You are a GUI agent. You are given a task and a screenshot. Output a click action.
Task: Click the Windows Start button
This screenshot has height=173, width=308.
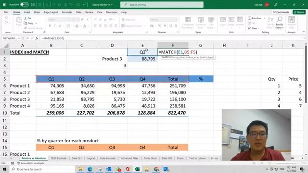tap(4, 169)
